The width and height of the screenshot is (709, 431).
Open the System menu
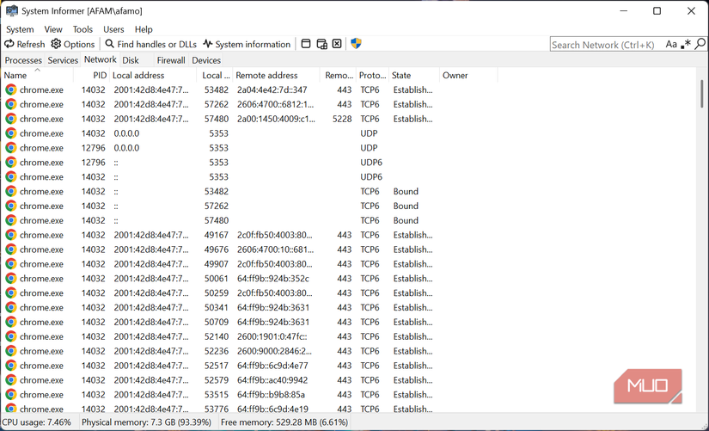point(20,29)
